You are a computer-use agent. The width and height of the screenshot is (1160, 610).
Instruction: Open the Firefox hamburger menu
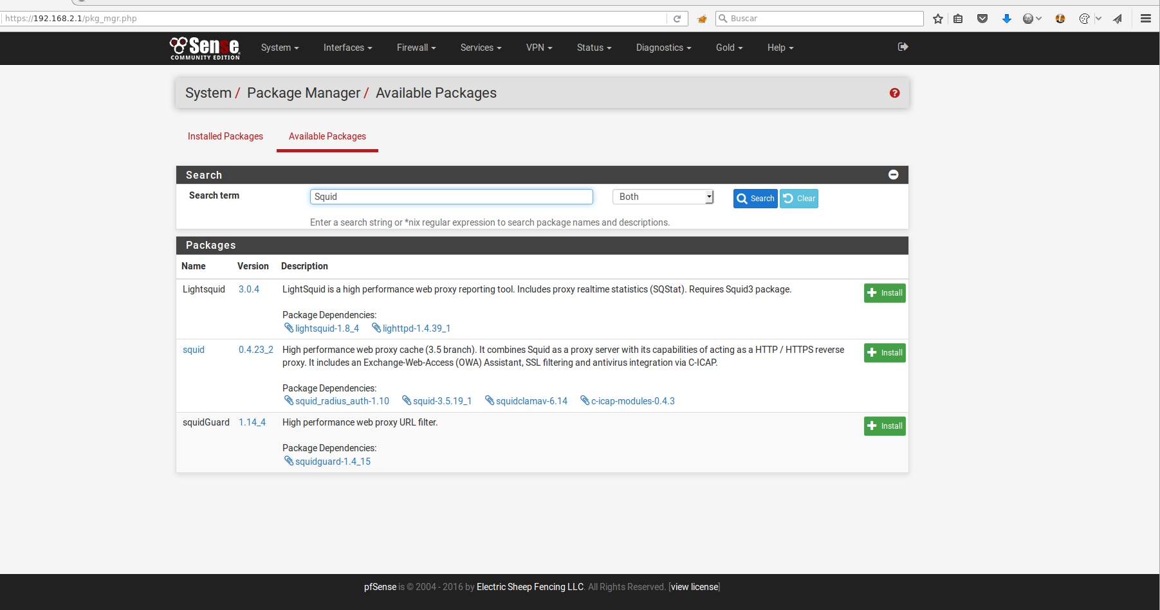point(1145,19)
